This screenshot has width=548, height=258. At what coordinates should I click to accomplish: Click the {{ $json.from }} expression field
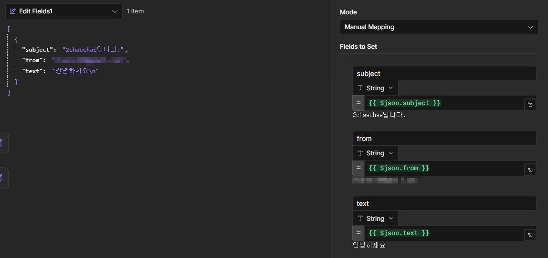[x=444, y=168]
